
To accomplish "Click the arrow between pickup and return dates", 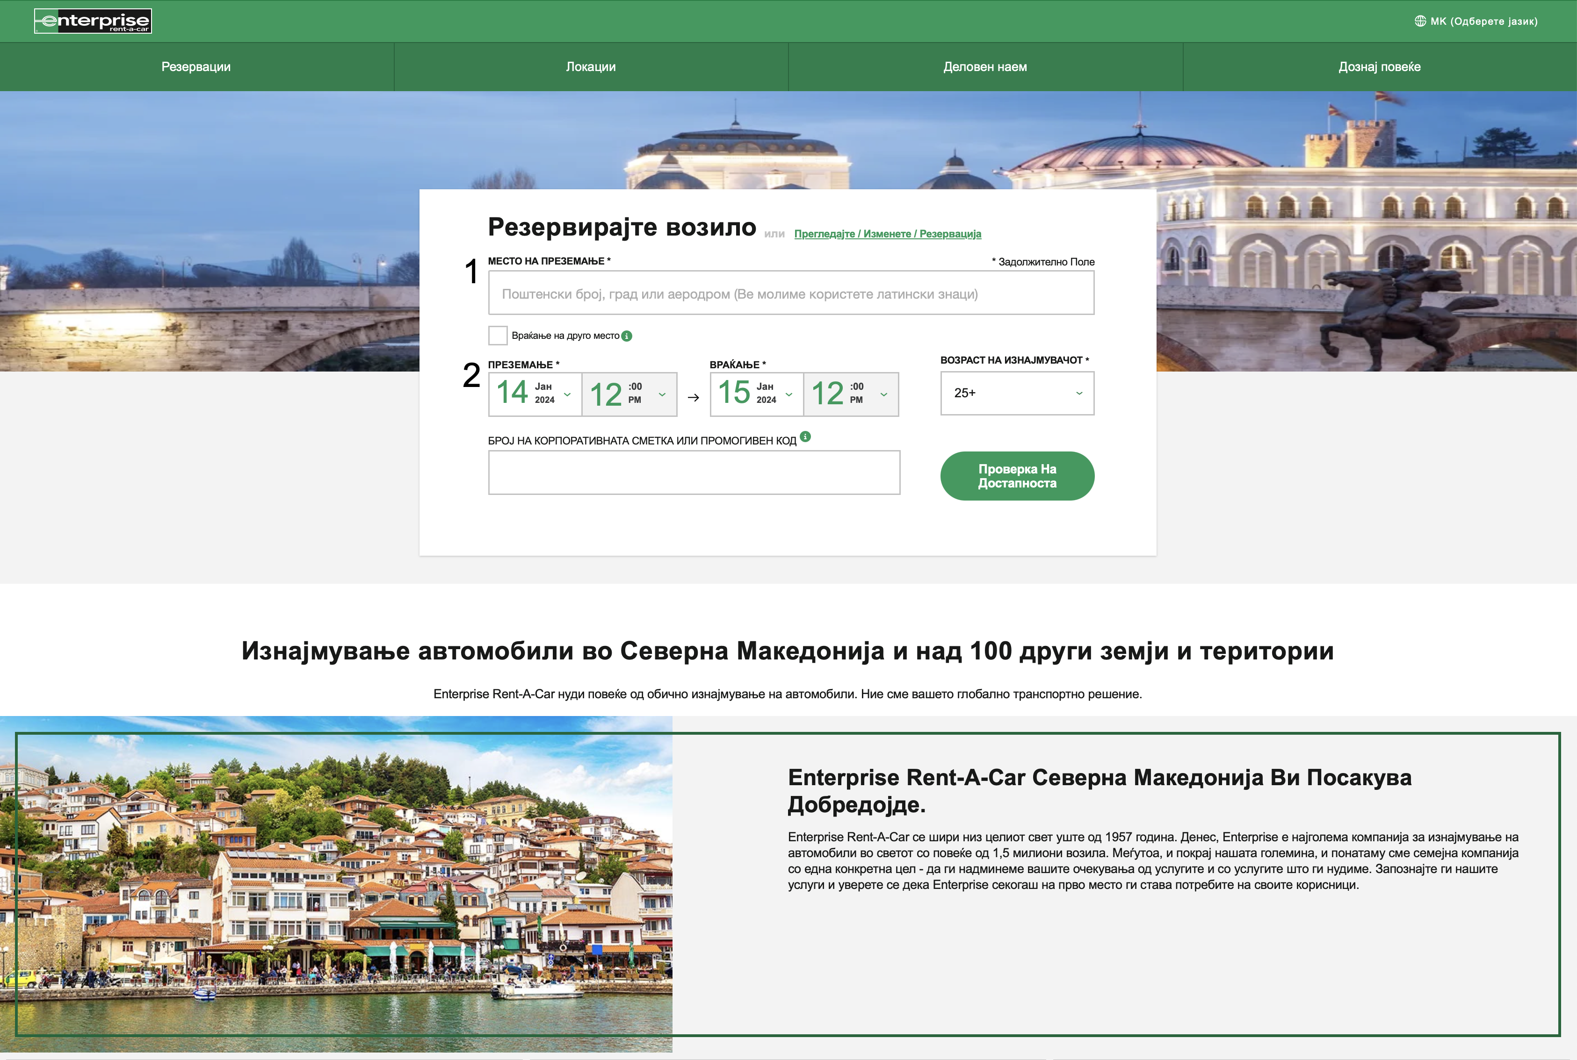I will point(693,397).
